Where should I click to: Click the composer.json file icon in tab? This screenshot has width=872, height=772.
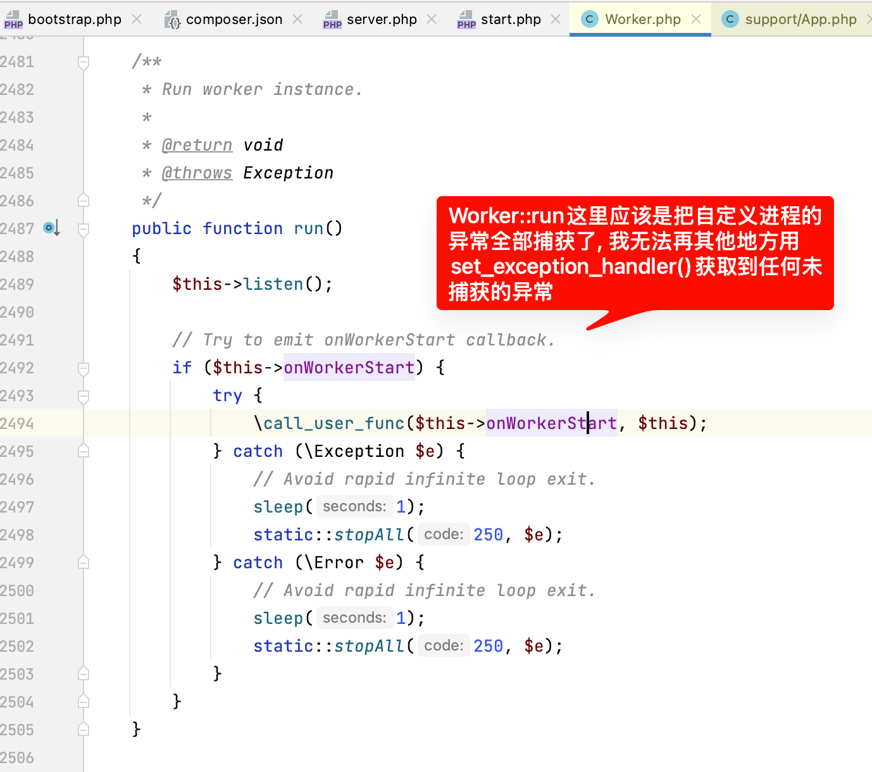tap(172, 20)
